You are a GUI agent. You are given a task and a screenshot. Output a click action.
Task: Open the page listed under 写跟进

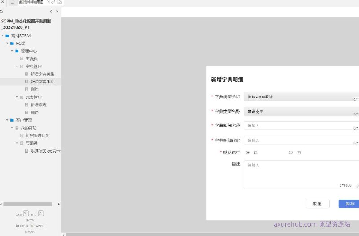pos(46,151)
